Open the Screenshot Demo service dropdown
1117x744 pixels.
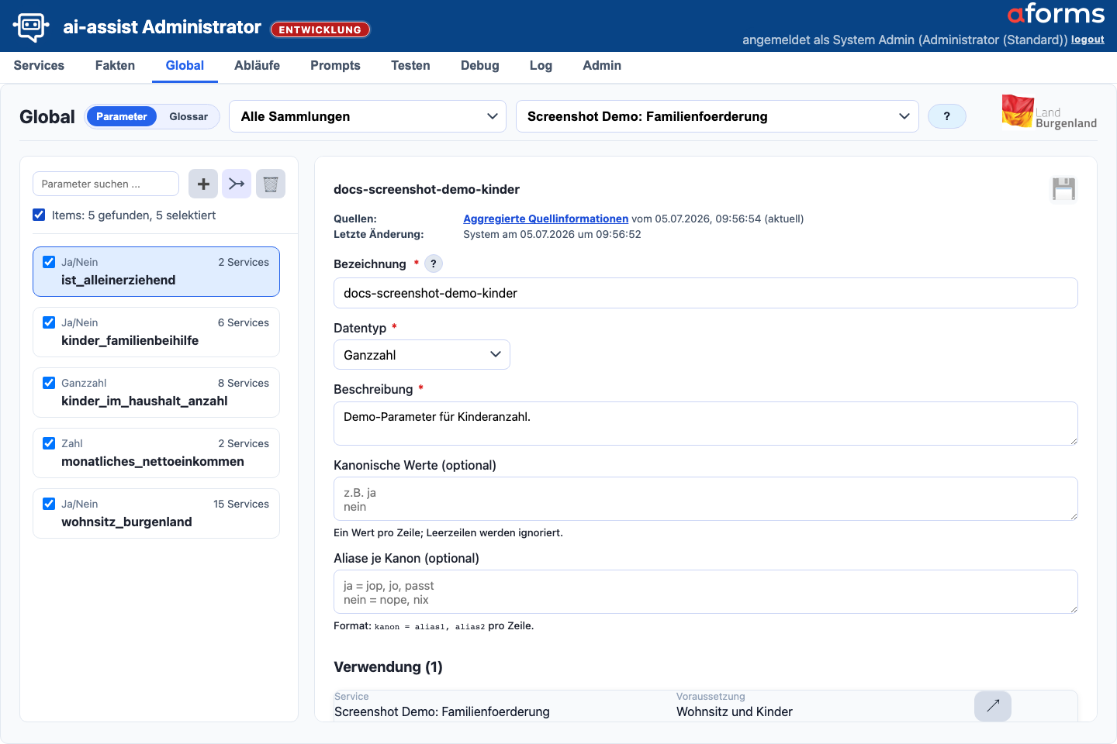(x=718, y=116)
